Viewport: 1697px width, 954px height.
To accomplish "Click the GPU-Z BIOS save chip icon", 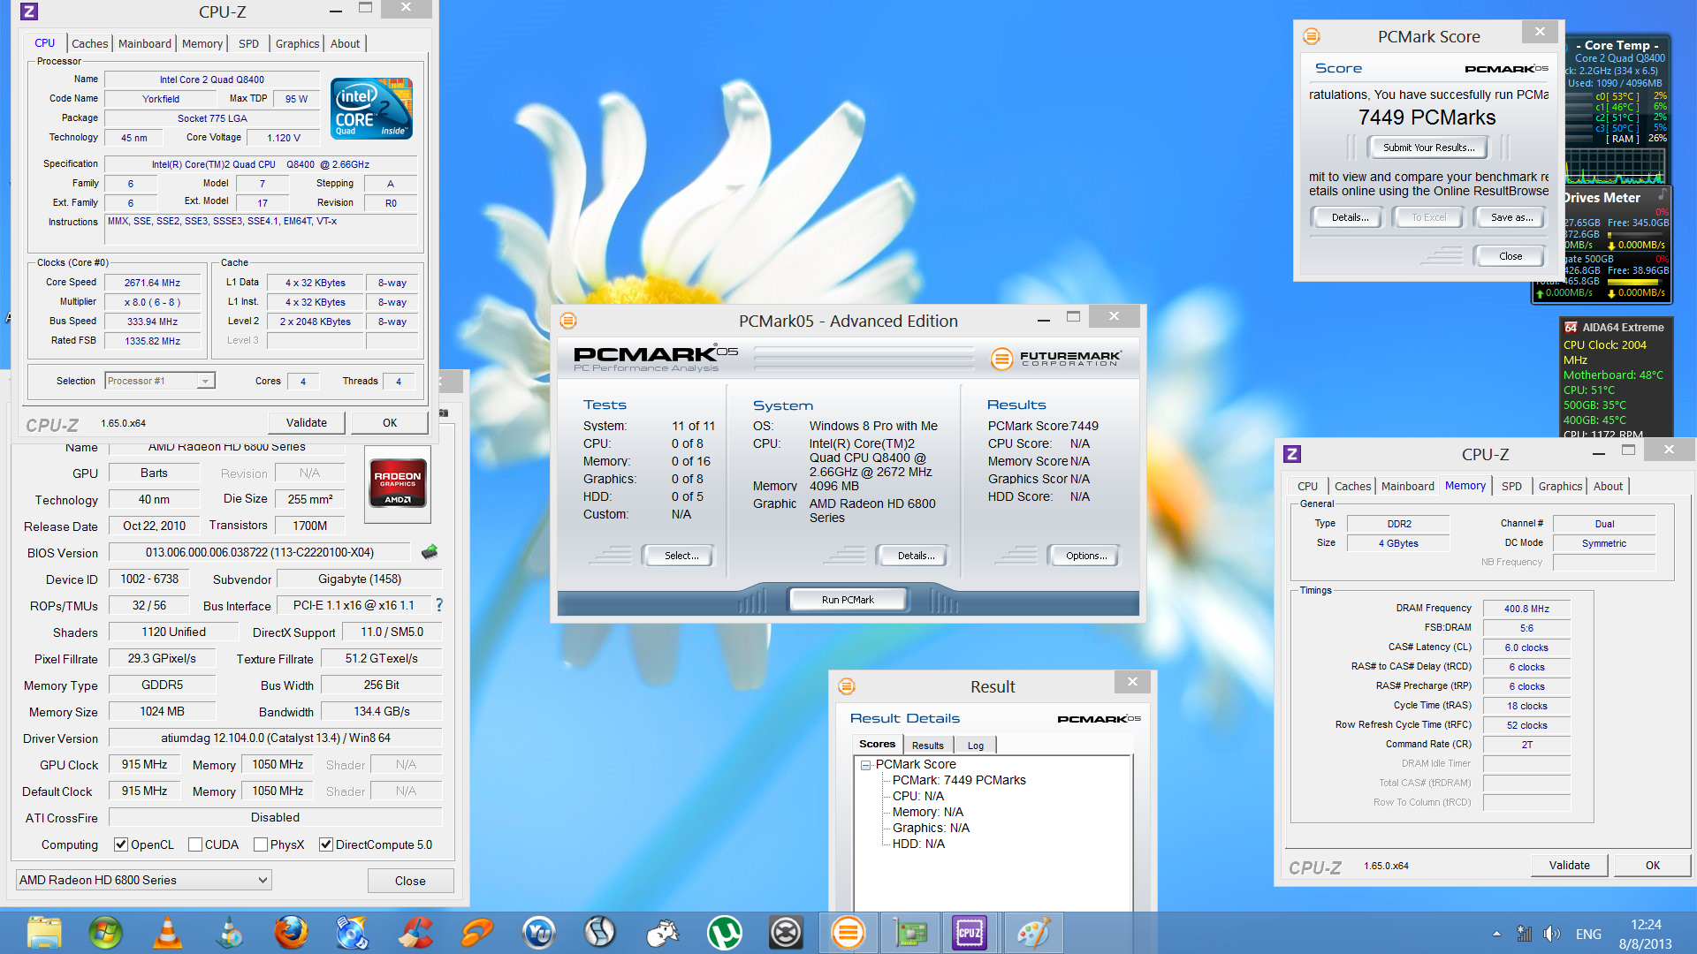I will click(430, 552).
